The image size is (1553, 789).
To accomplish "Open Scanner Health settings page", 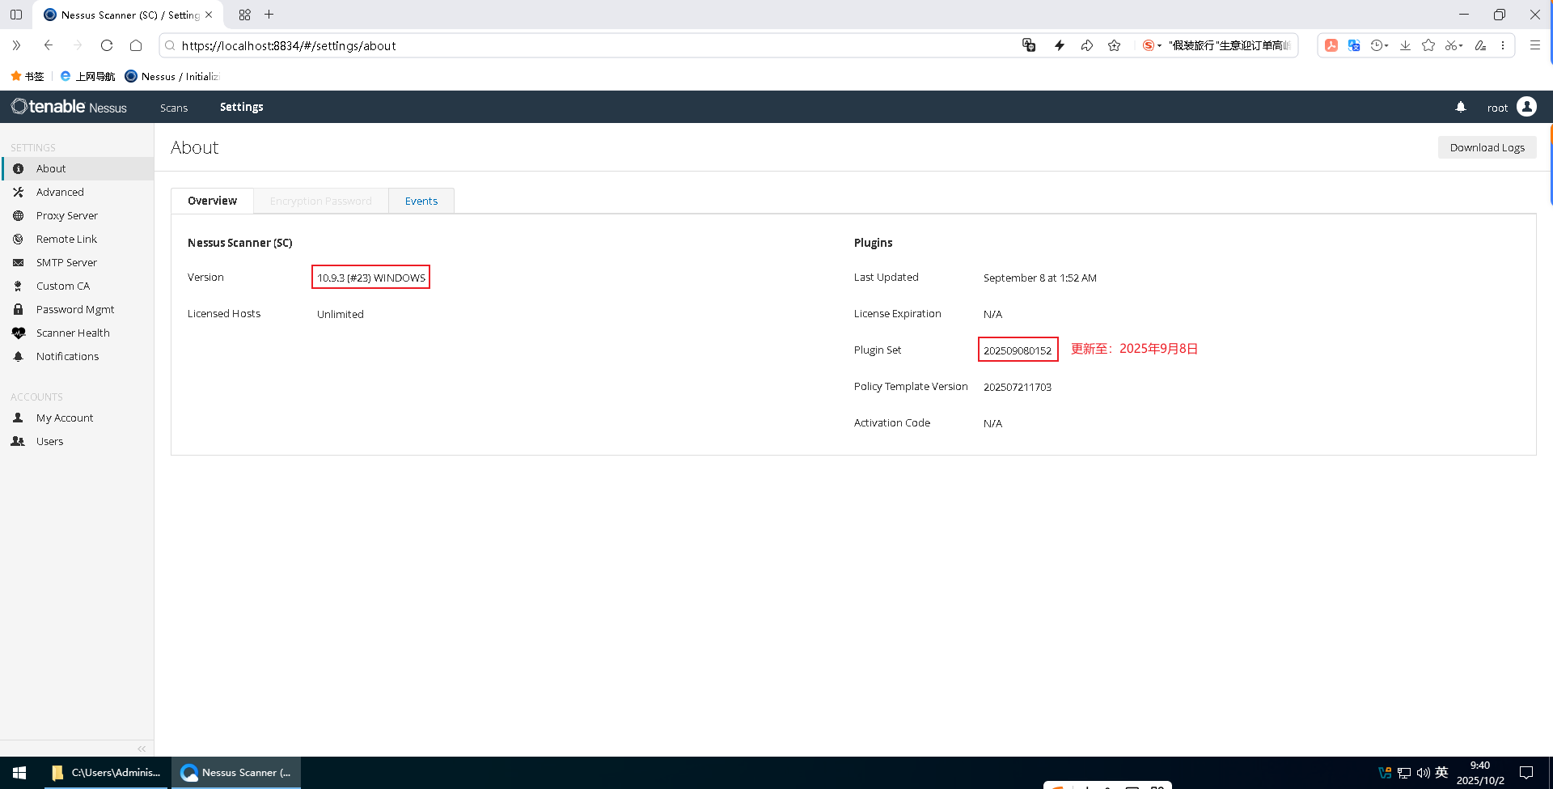I will pyautogui.click(x=73, y=333).
